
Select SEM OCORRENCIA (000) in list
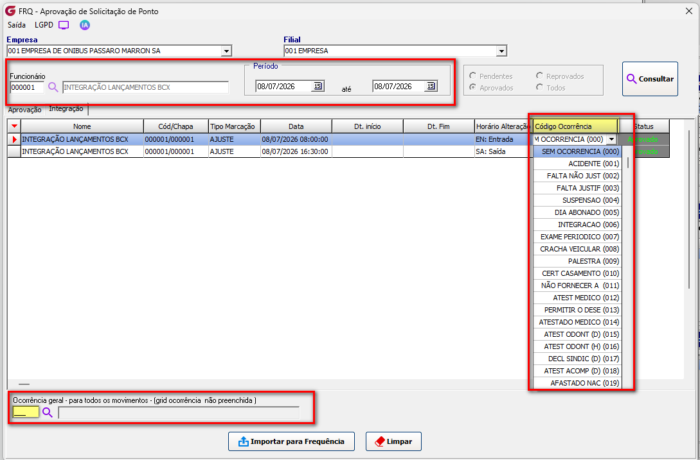click(577, 151)
